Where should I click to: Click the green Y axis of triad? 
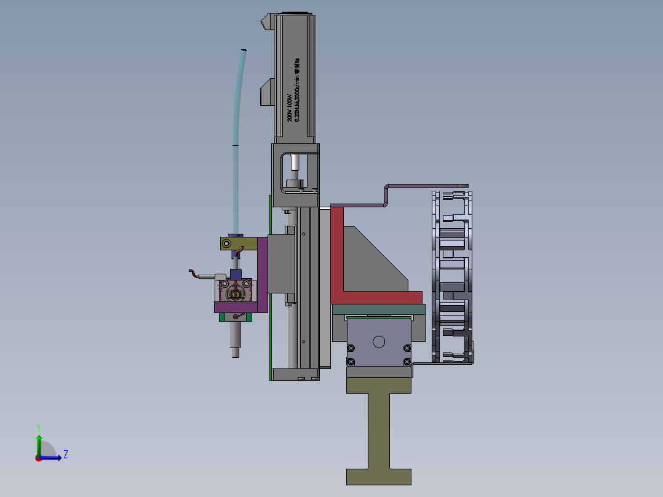pos(39,445)
